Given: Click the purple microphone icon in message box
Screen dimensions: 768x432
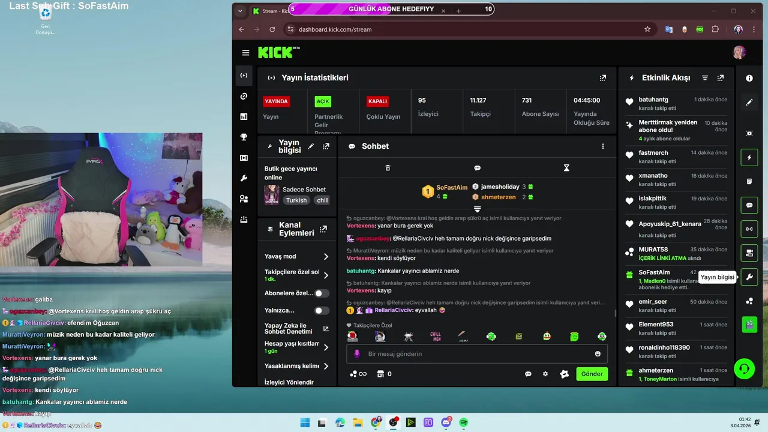Looking at the screenshot, I should coord(357,354).
